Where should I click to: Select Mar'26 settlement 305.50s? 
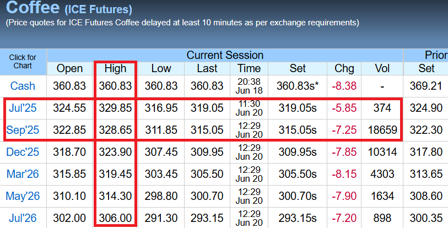[x=298, y=174]
